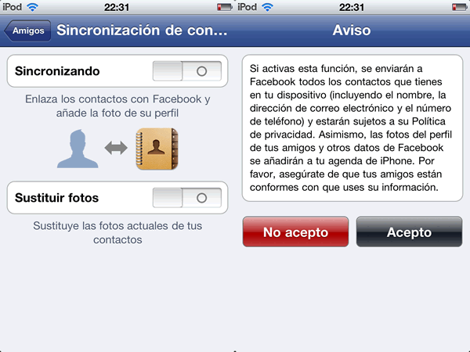The image size is (470, 352).
Task: Click the Contacts address book icon
Action: (157, 149)
